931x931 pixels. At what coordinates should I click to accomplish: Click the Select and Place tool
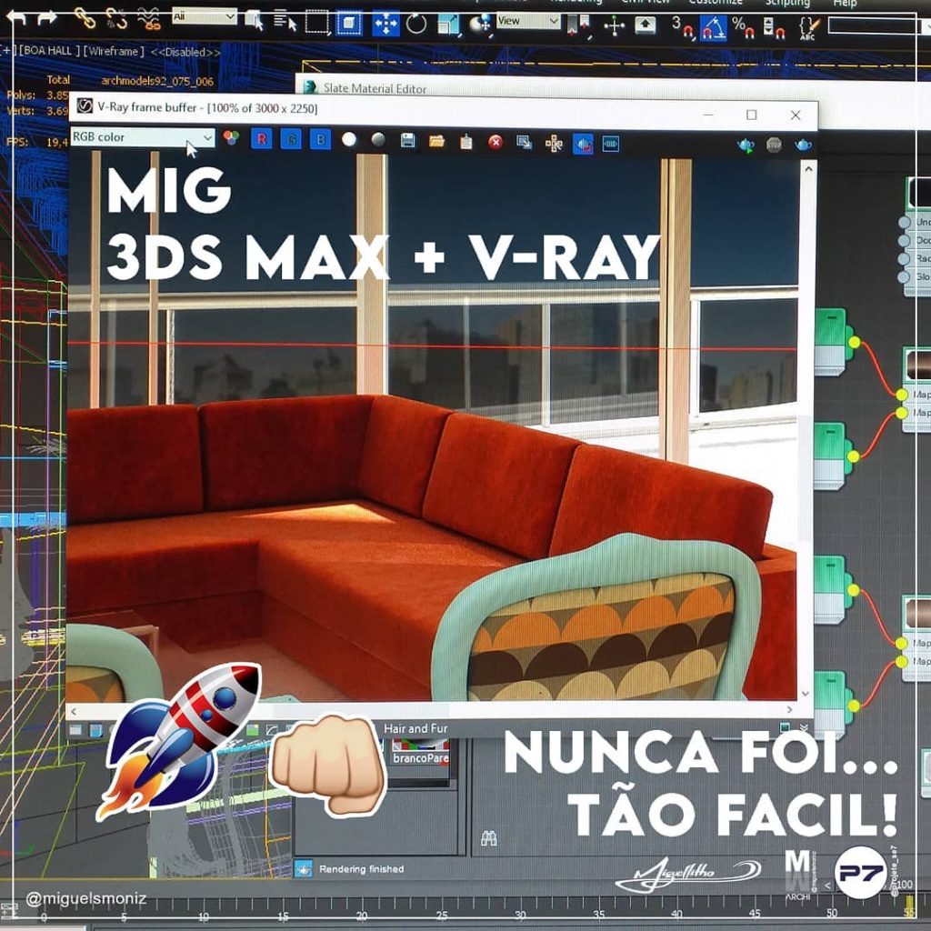click(x=479, y=24)
